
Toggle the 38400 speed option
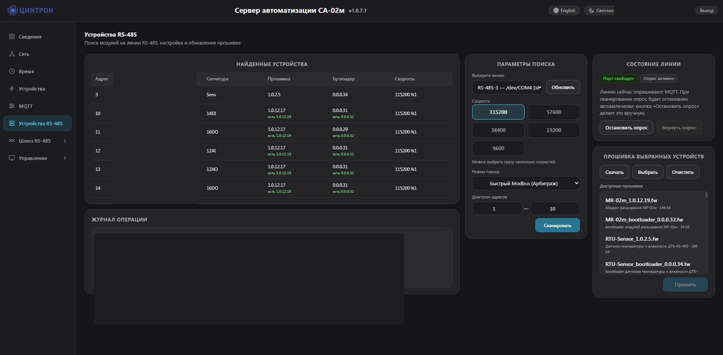tap(498, 130)
